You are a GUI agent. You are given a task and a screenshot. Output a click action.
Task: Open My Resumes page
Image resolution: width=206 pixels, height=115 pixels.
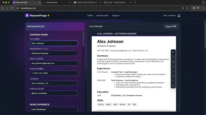coord(102,15)
